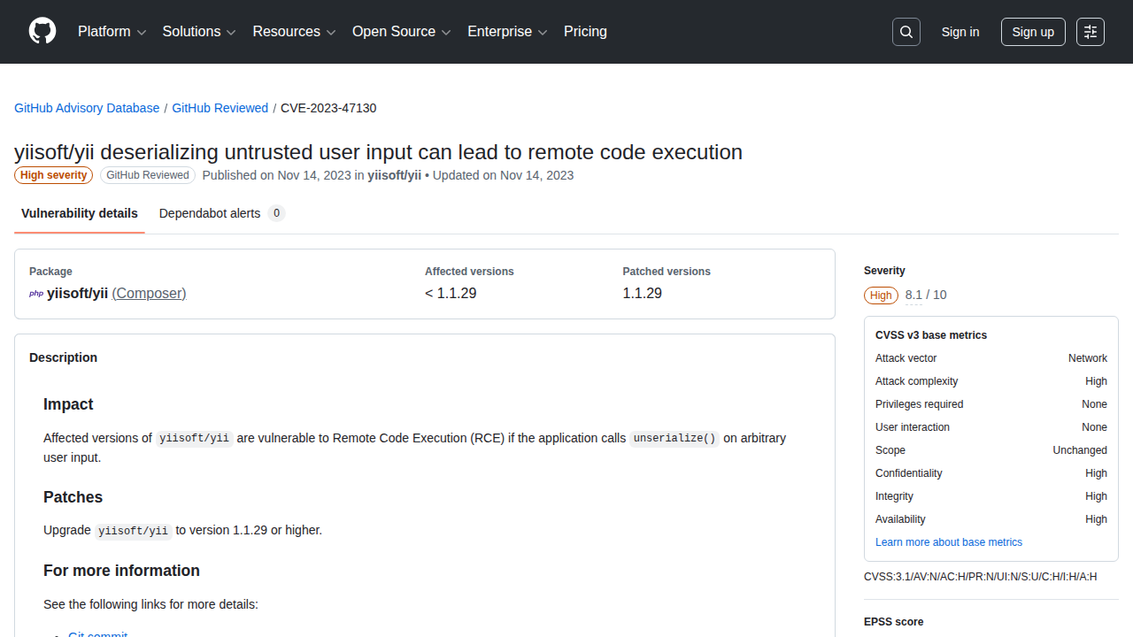Click the Impact heading
This screenshot has width=1133, height=637.
[x=68, y=404]
